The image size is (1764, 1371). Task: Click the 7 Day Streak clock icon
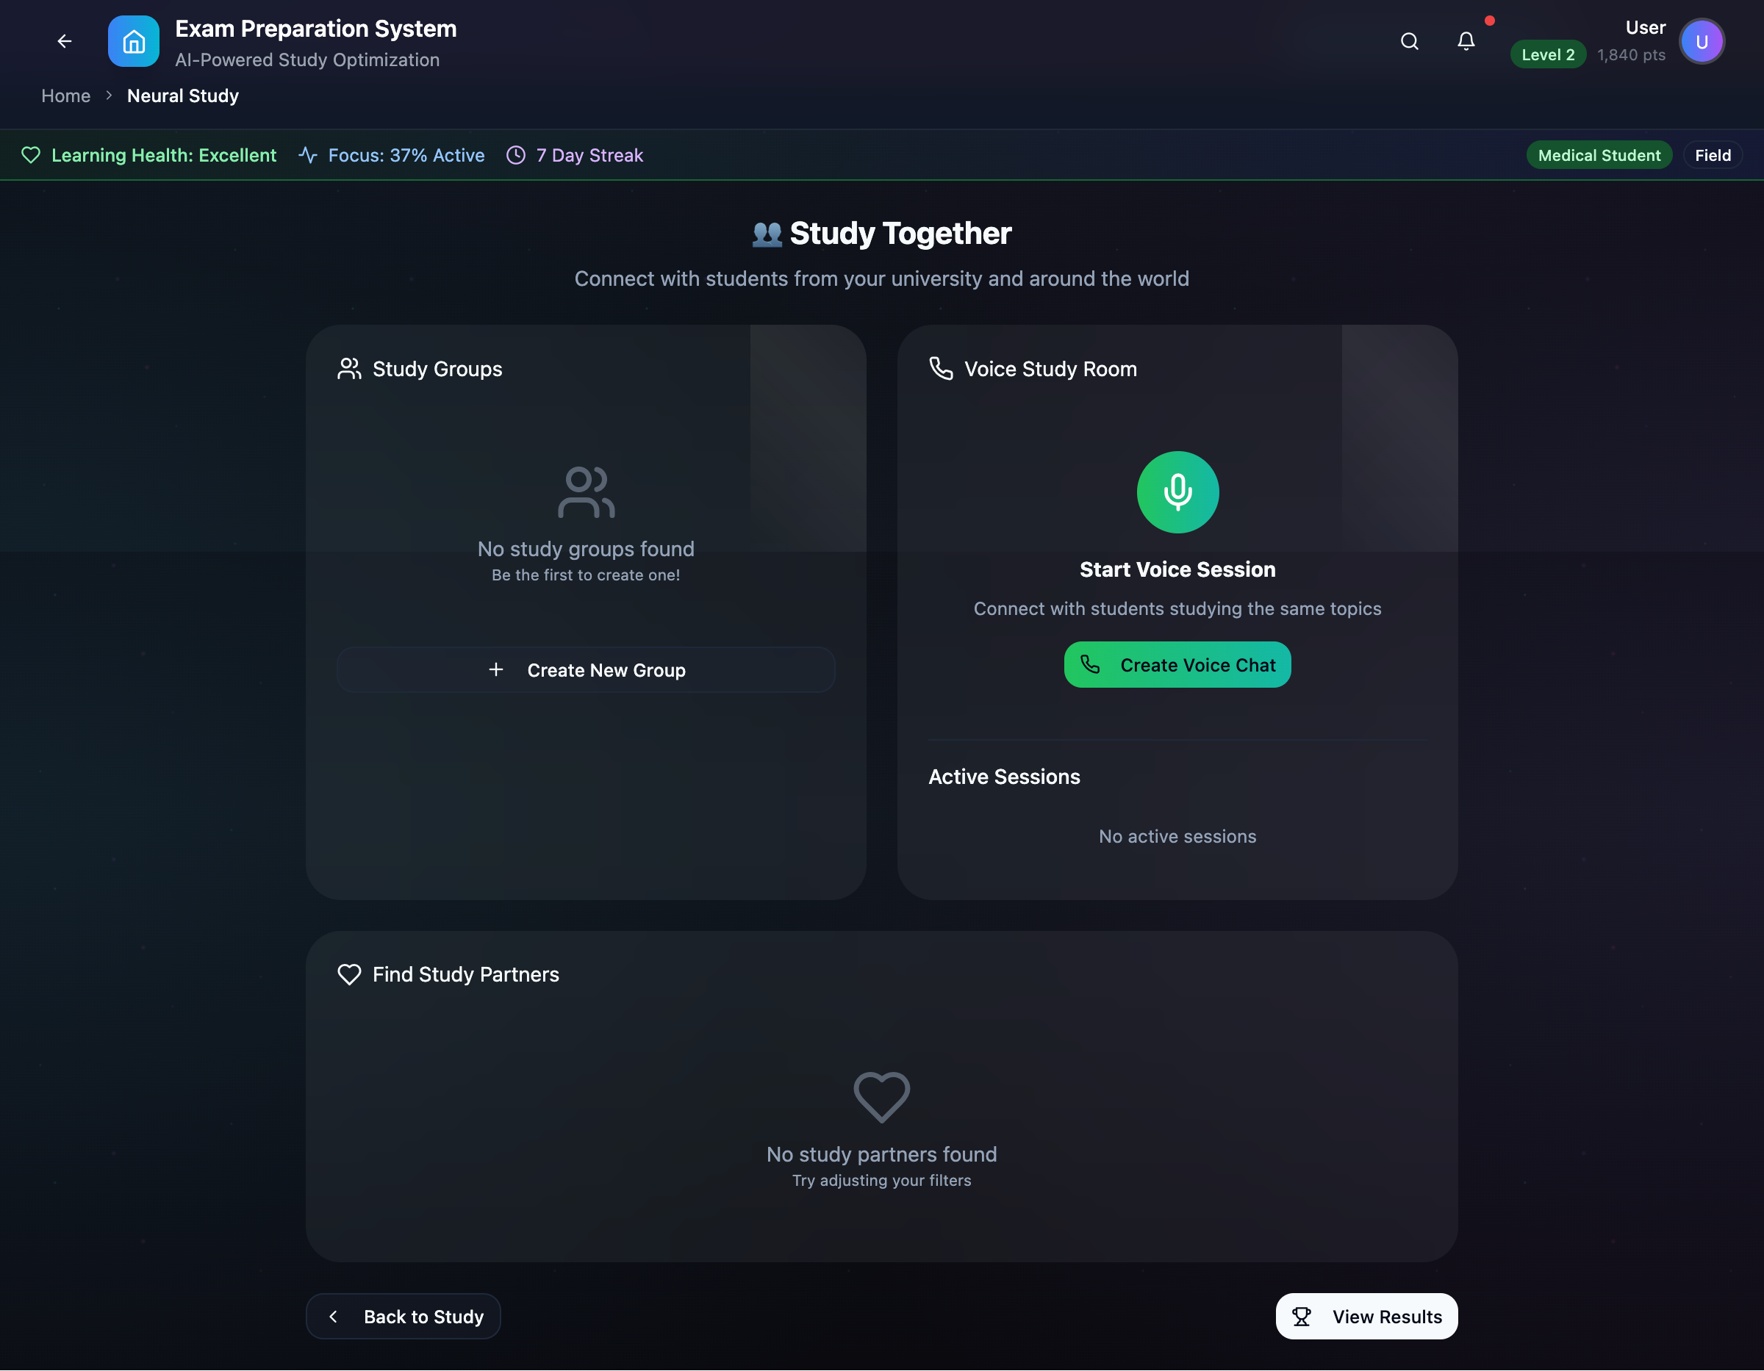coord(515,155)
